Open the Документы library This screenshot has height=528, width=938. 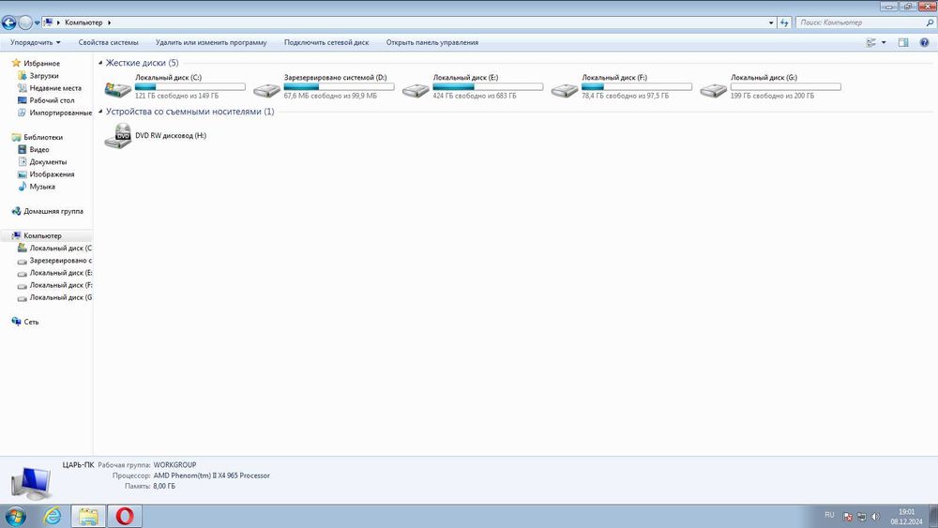click(x=48, y=162)
